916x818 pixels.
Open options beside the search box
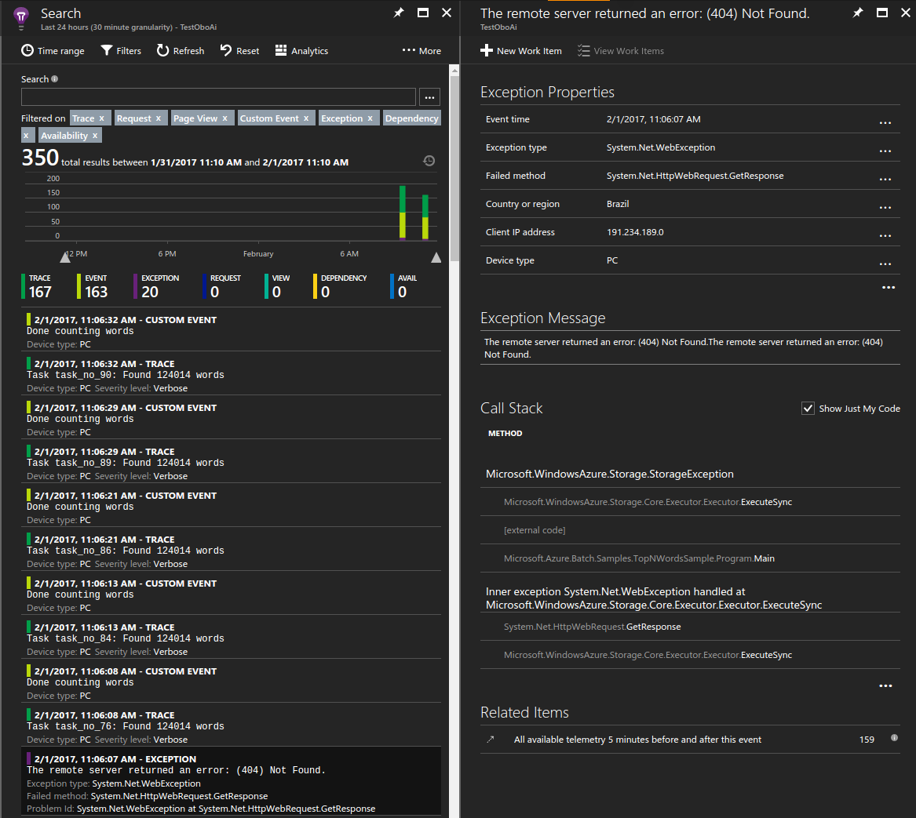(429, 96)
